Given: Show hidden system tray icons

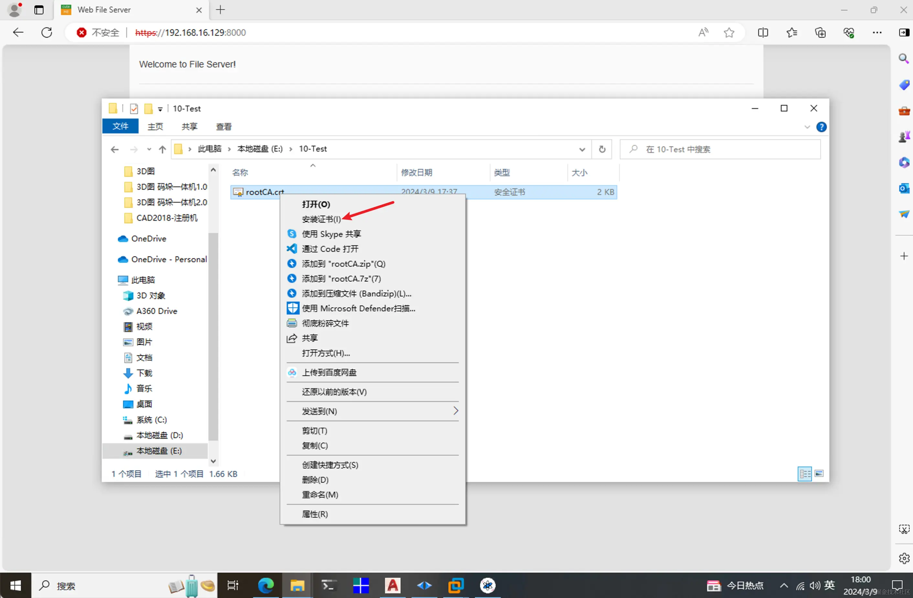Looking at the screenshot, I should click(784, 586).
